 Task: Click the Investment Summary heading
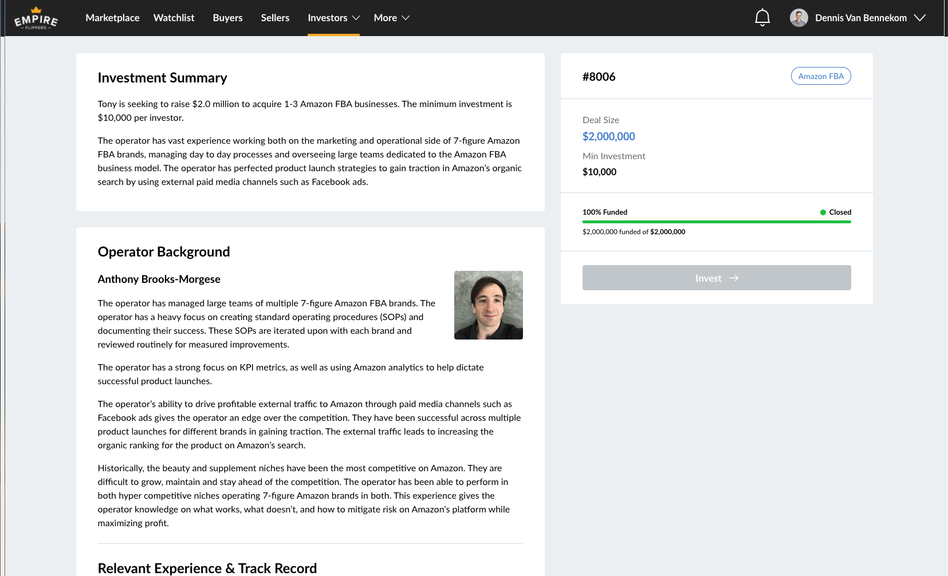click(163, 78)
